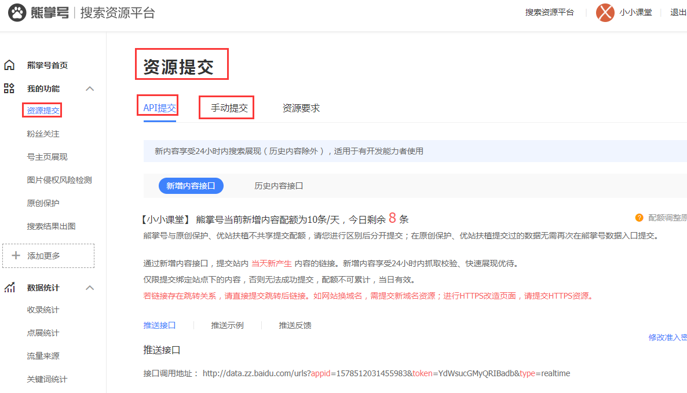Screen dimensions: 687x393
Task: Open 关键词统计 in the sidebar
Action: 47,379
